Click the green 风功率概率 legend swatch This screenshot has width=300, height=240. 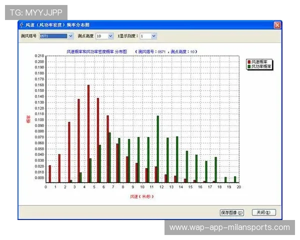[x=249, y=66]
